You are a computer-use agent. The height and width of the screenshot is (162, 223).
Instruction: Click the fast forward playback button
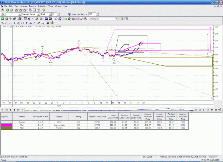point(19,110)
